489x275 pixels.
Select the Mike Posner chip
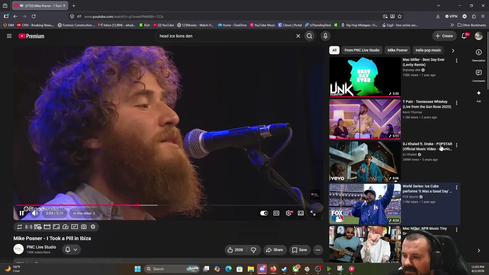pyautogui.click(x=397, y=50)
